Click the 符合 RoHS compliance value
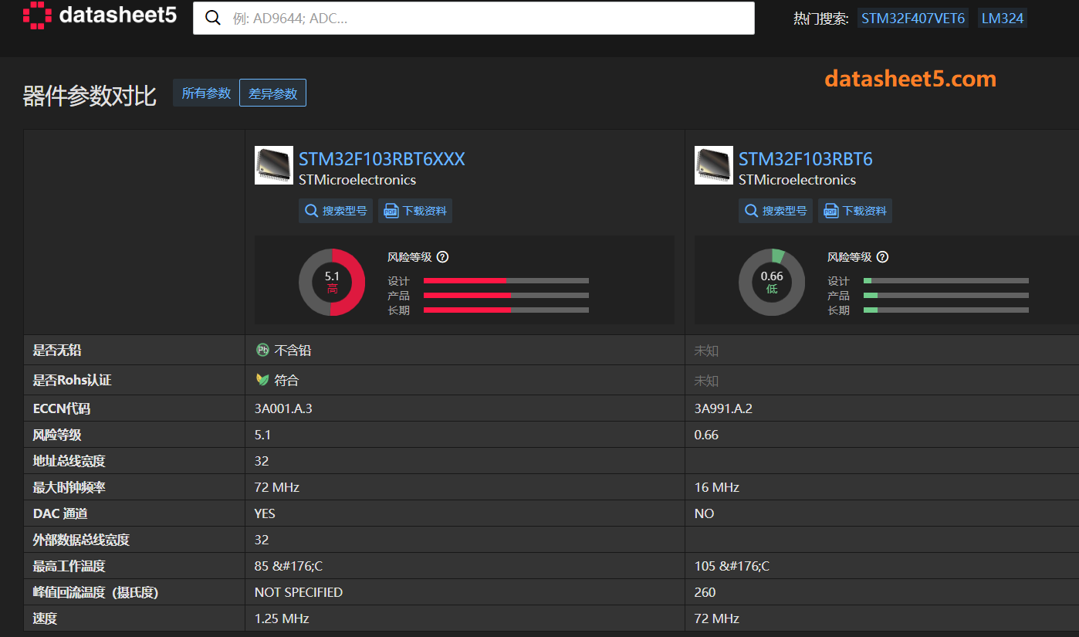This screenshot has width=1079, height=637. (286, 380)
